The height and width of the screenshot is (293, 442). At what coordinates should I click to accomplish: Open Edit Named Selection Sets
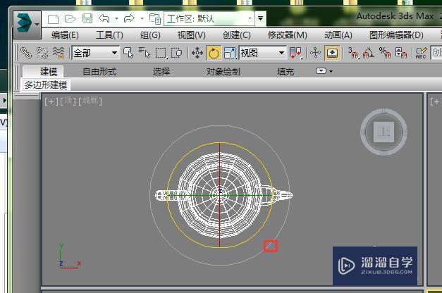pyautogui.click(x=421, y=53)
